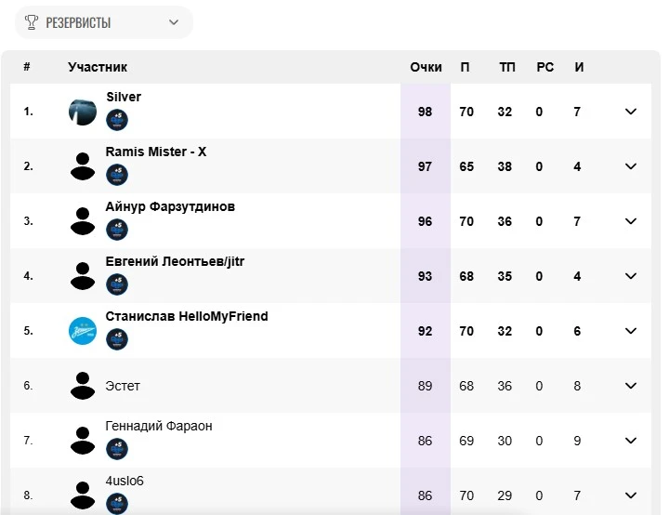Expand Айнур Фарзутдинов's row chevron
This screenshot has width=669, height=515.
coord(631,221)
